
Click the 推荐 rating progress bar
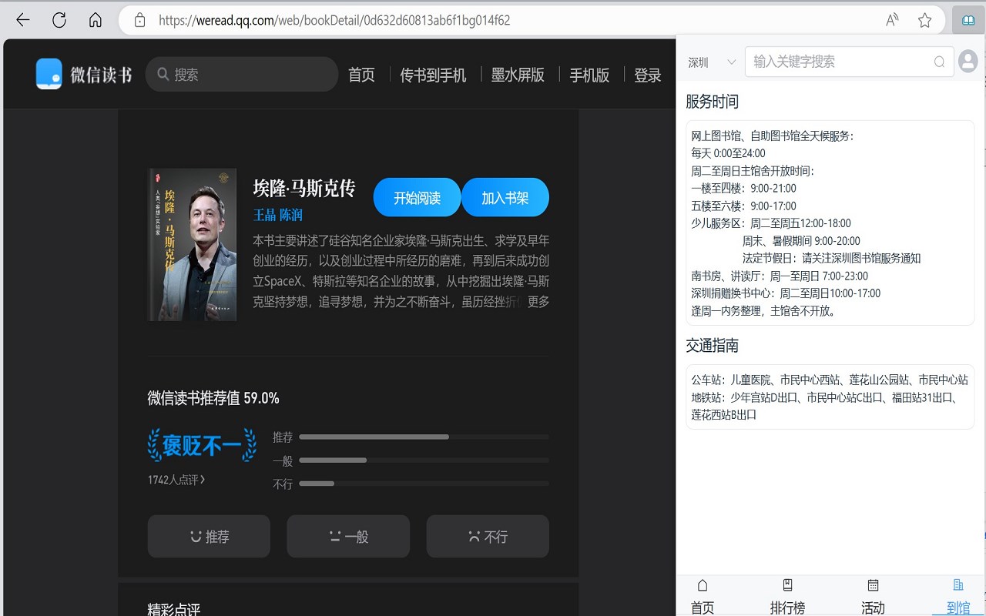424,437
